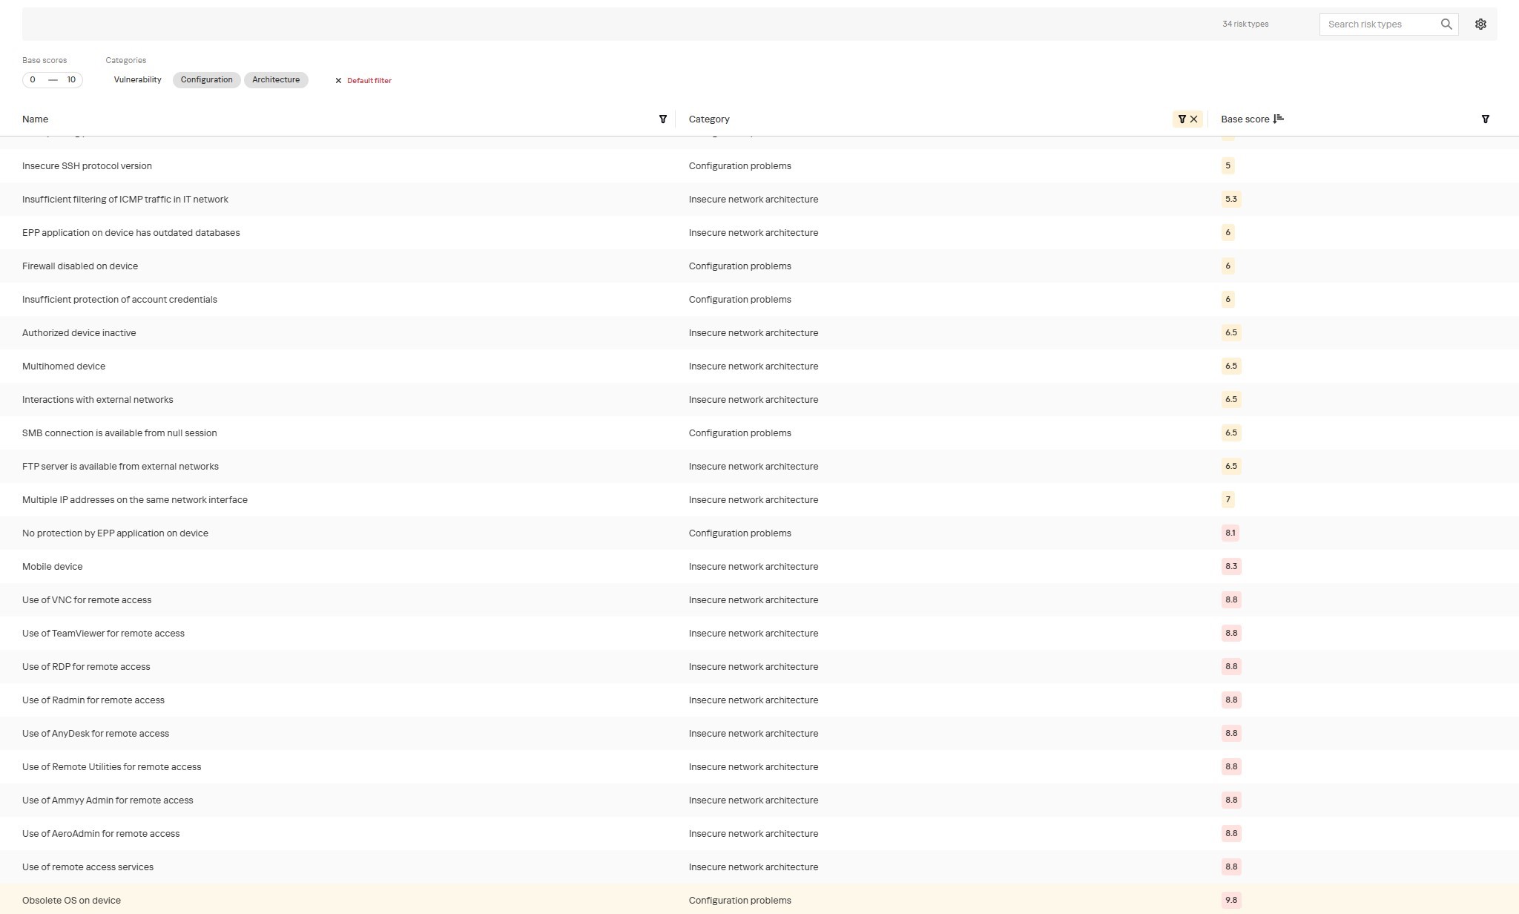Click the Category column header
The height and width of the screenshot is (914, 1519).
[708, 119]
